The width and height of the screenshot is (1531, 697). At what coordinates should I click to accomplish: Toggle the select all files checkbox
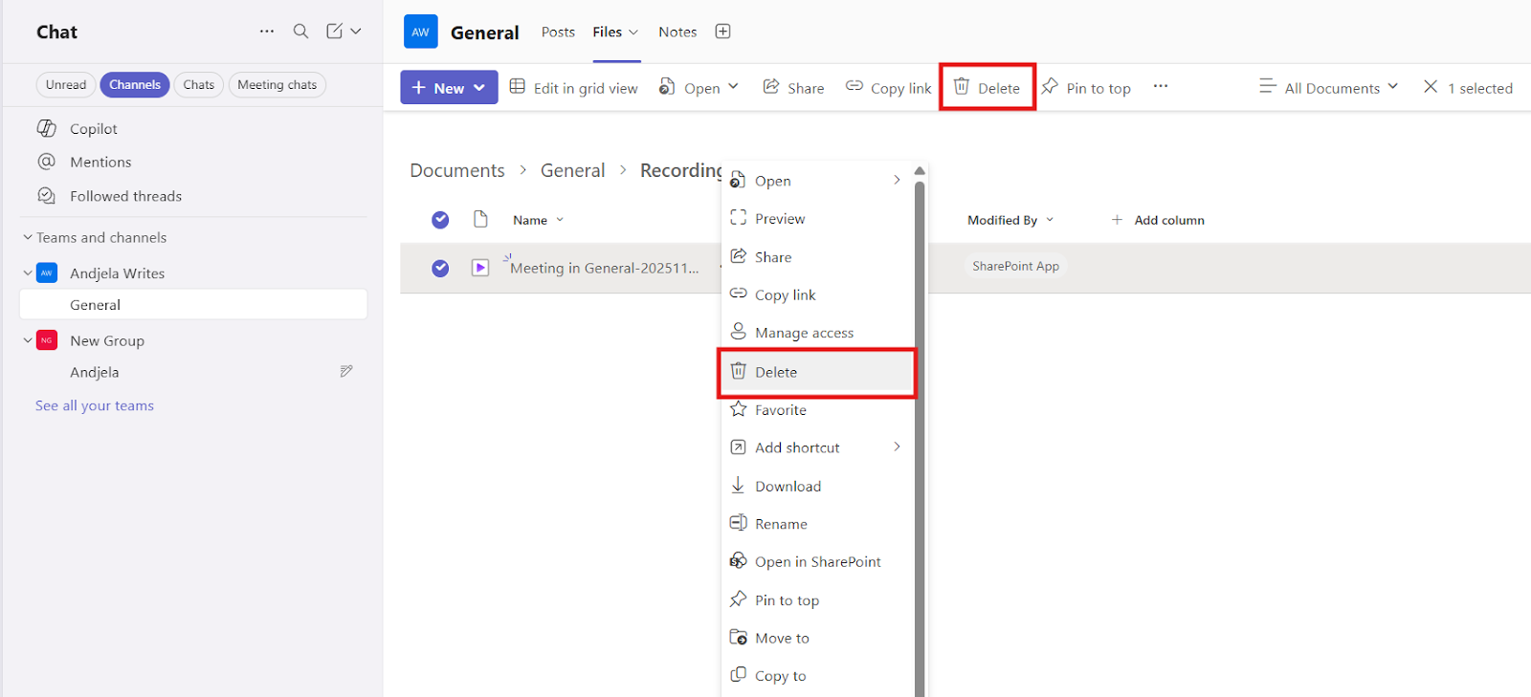tap(440, 220)
